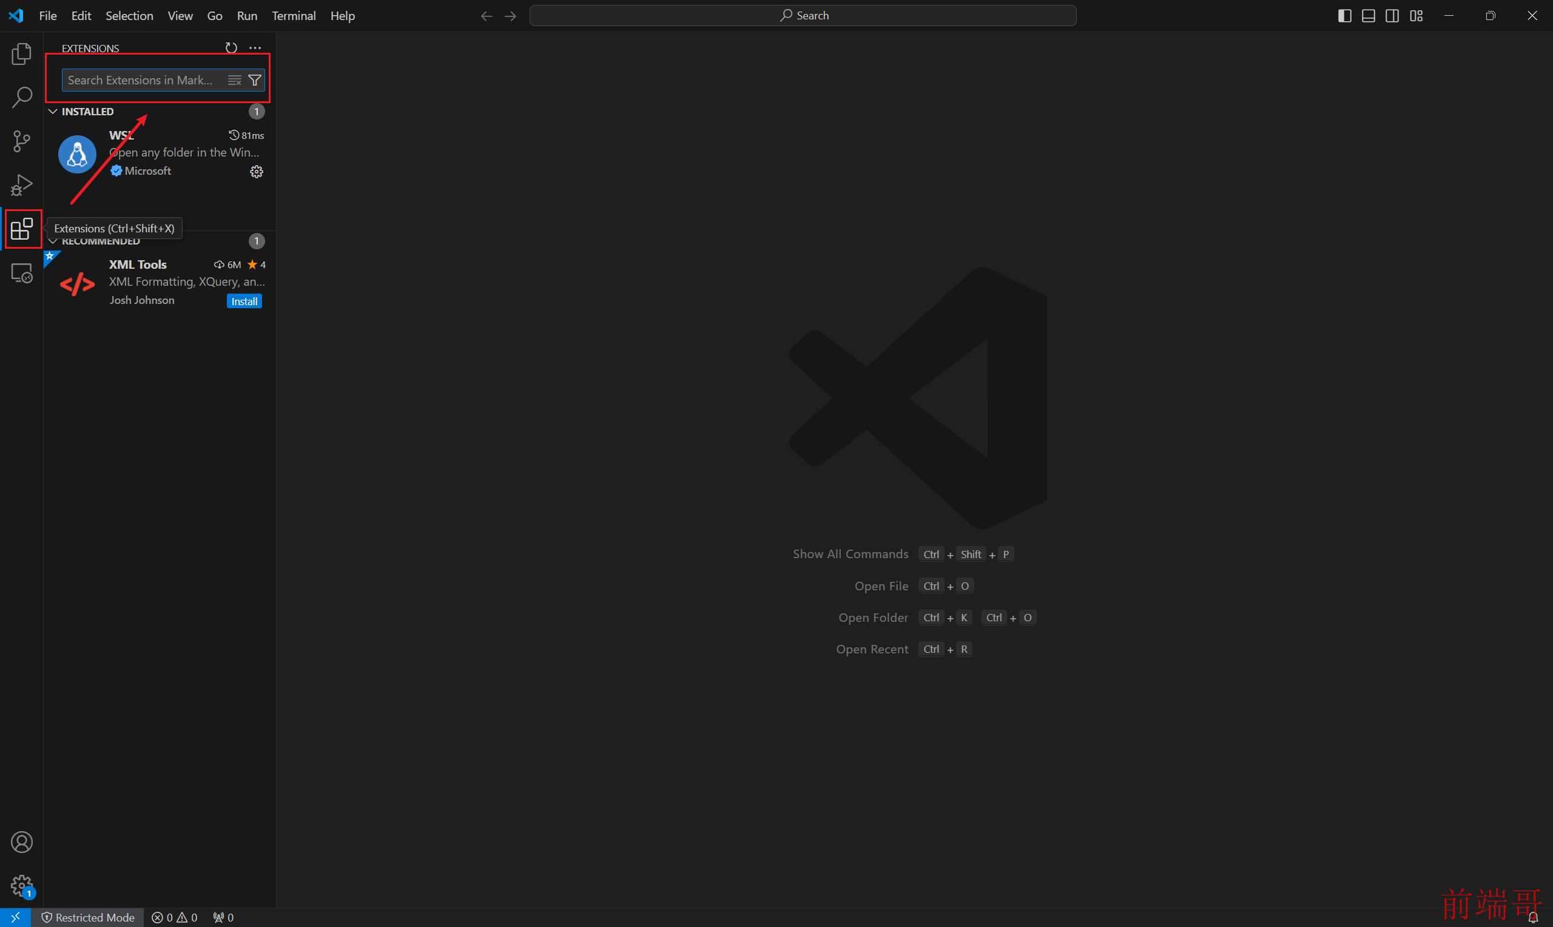Open Extensions views and more actions menu

(x=255, y=47)
